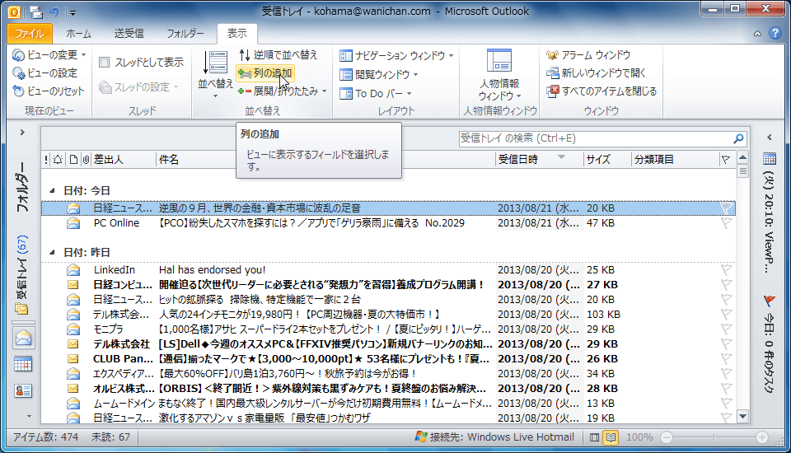The width and height of the screenshot is (791, 453).
Task: Flag the LinkedIn message
Action: [x=726, y=270]
